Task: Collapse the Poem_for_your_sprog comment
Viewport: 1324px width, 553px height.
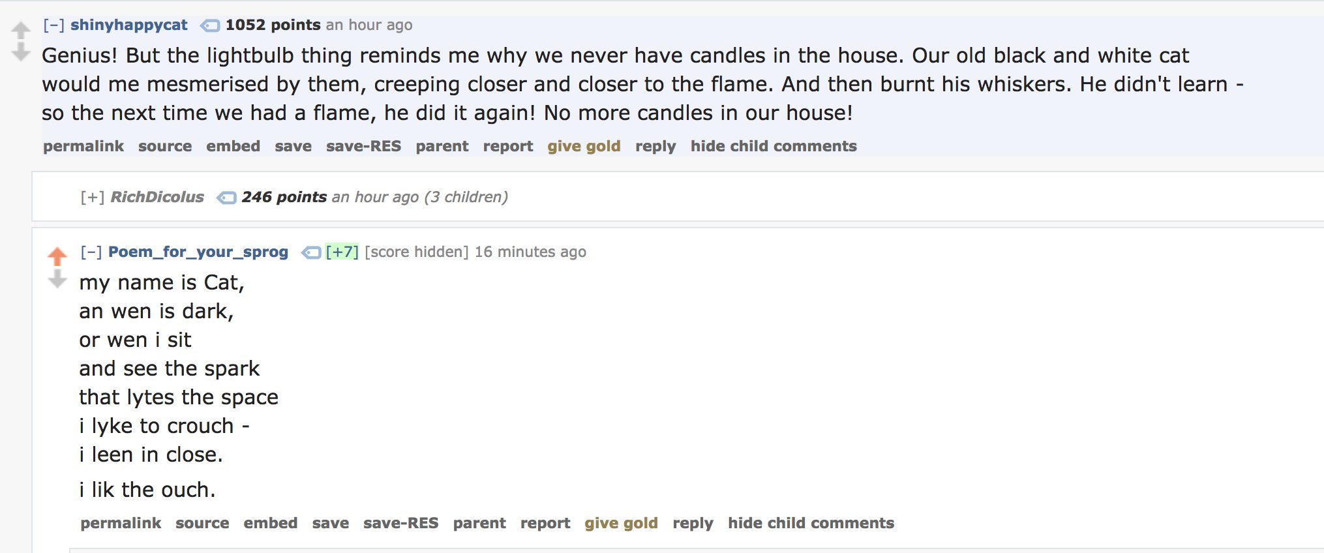Action: pos(91,252)
